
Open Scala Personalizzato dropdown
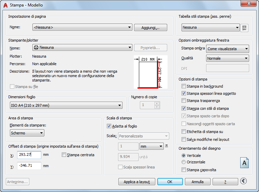click(x=144, y=136)
